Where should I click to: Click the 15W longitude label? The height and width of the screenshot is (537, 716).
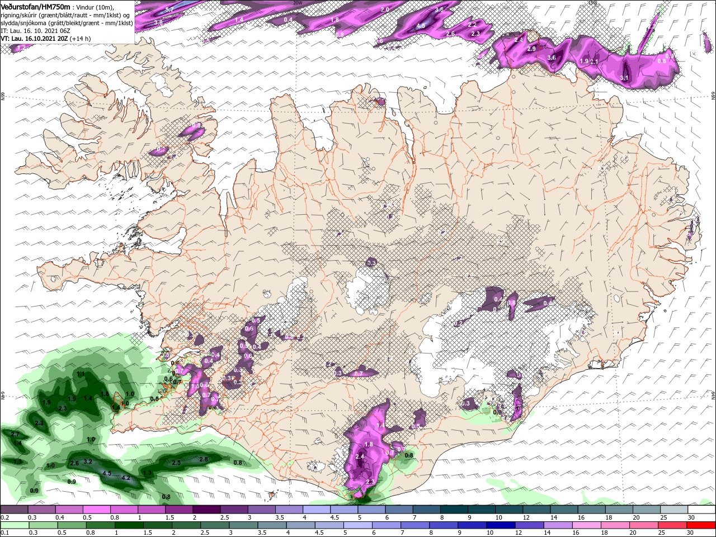(593, 3)
